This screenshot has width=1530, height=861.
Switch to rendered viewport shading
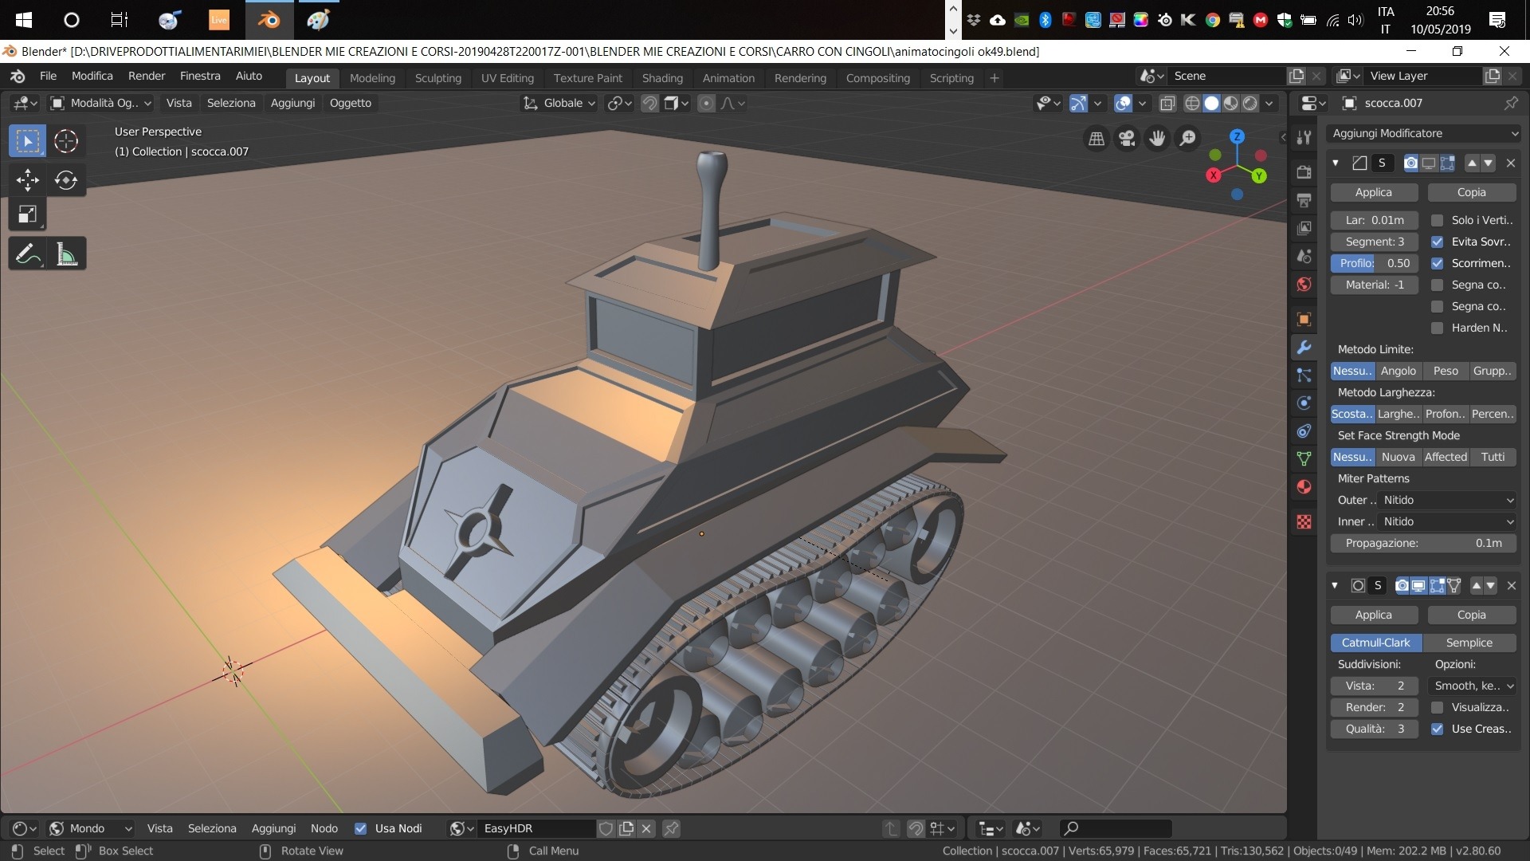point(1250,103)
